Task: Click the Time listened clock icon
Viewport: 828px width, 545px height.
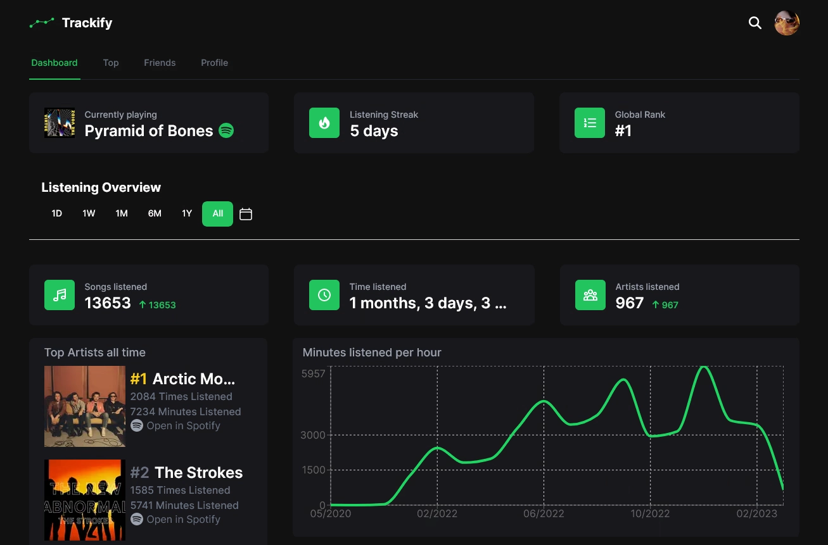Action: point(324,295)
